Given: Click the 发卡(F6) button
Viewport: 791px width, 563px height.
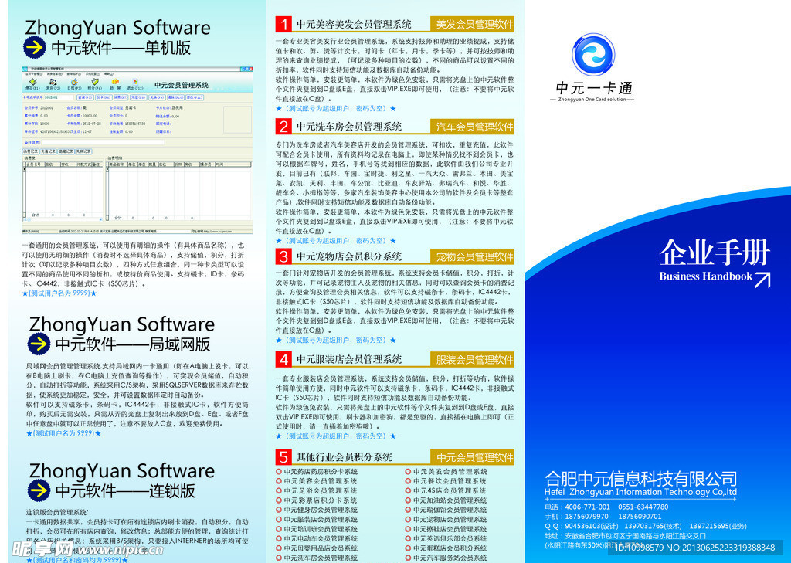Looking at the screenshot, I should pyautogui.click(x=100, y=97).
